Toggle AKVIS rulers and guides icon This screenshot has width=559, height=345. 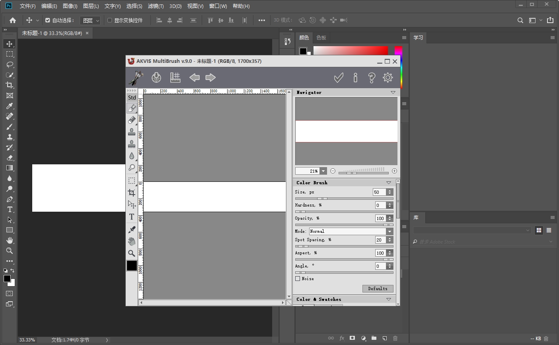click(x=175, y=78)
